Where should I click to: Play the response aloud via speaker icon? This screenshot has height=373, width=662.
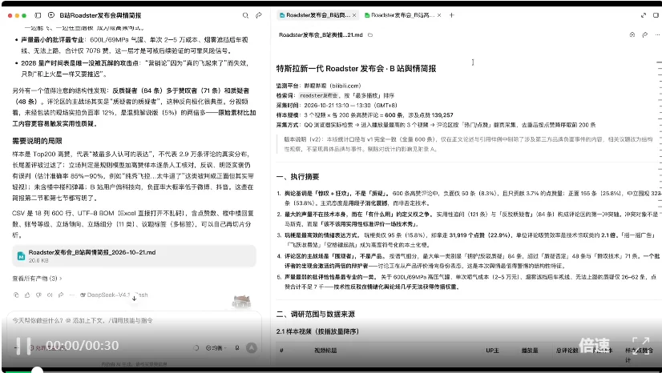pyautogui.click(x=50, y=295)
